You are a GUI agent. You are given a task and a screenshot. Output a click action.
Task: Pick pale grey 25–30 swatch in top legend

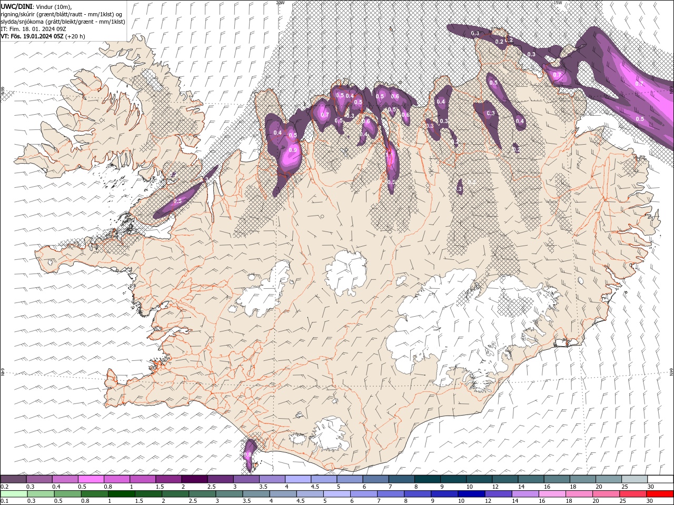(634, 479)
